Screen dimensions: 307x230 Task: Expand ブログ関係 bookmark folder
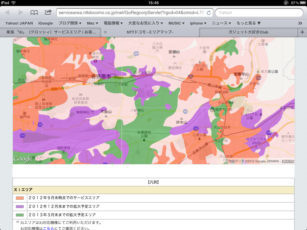click(70, 23)
